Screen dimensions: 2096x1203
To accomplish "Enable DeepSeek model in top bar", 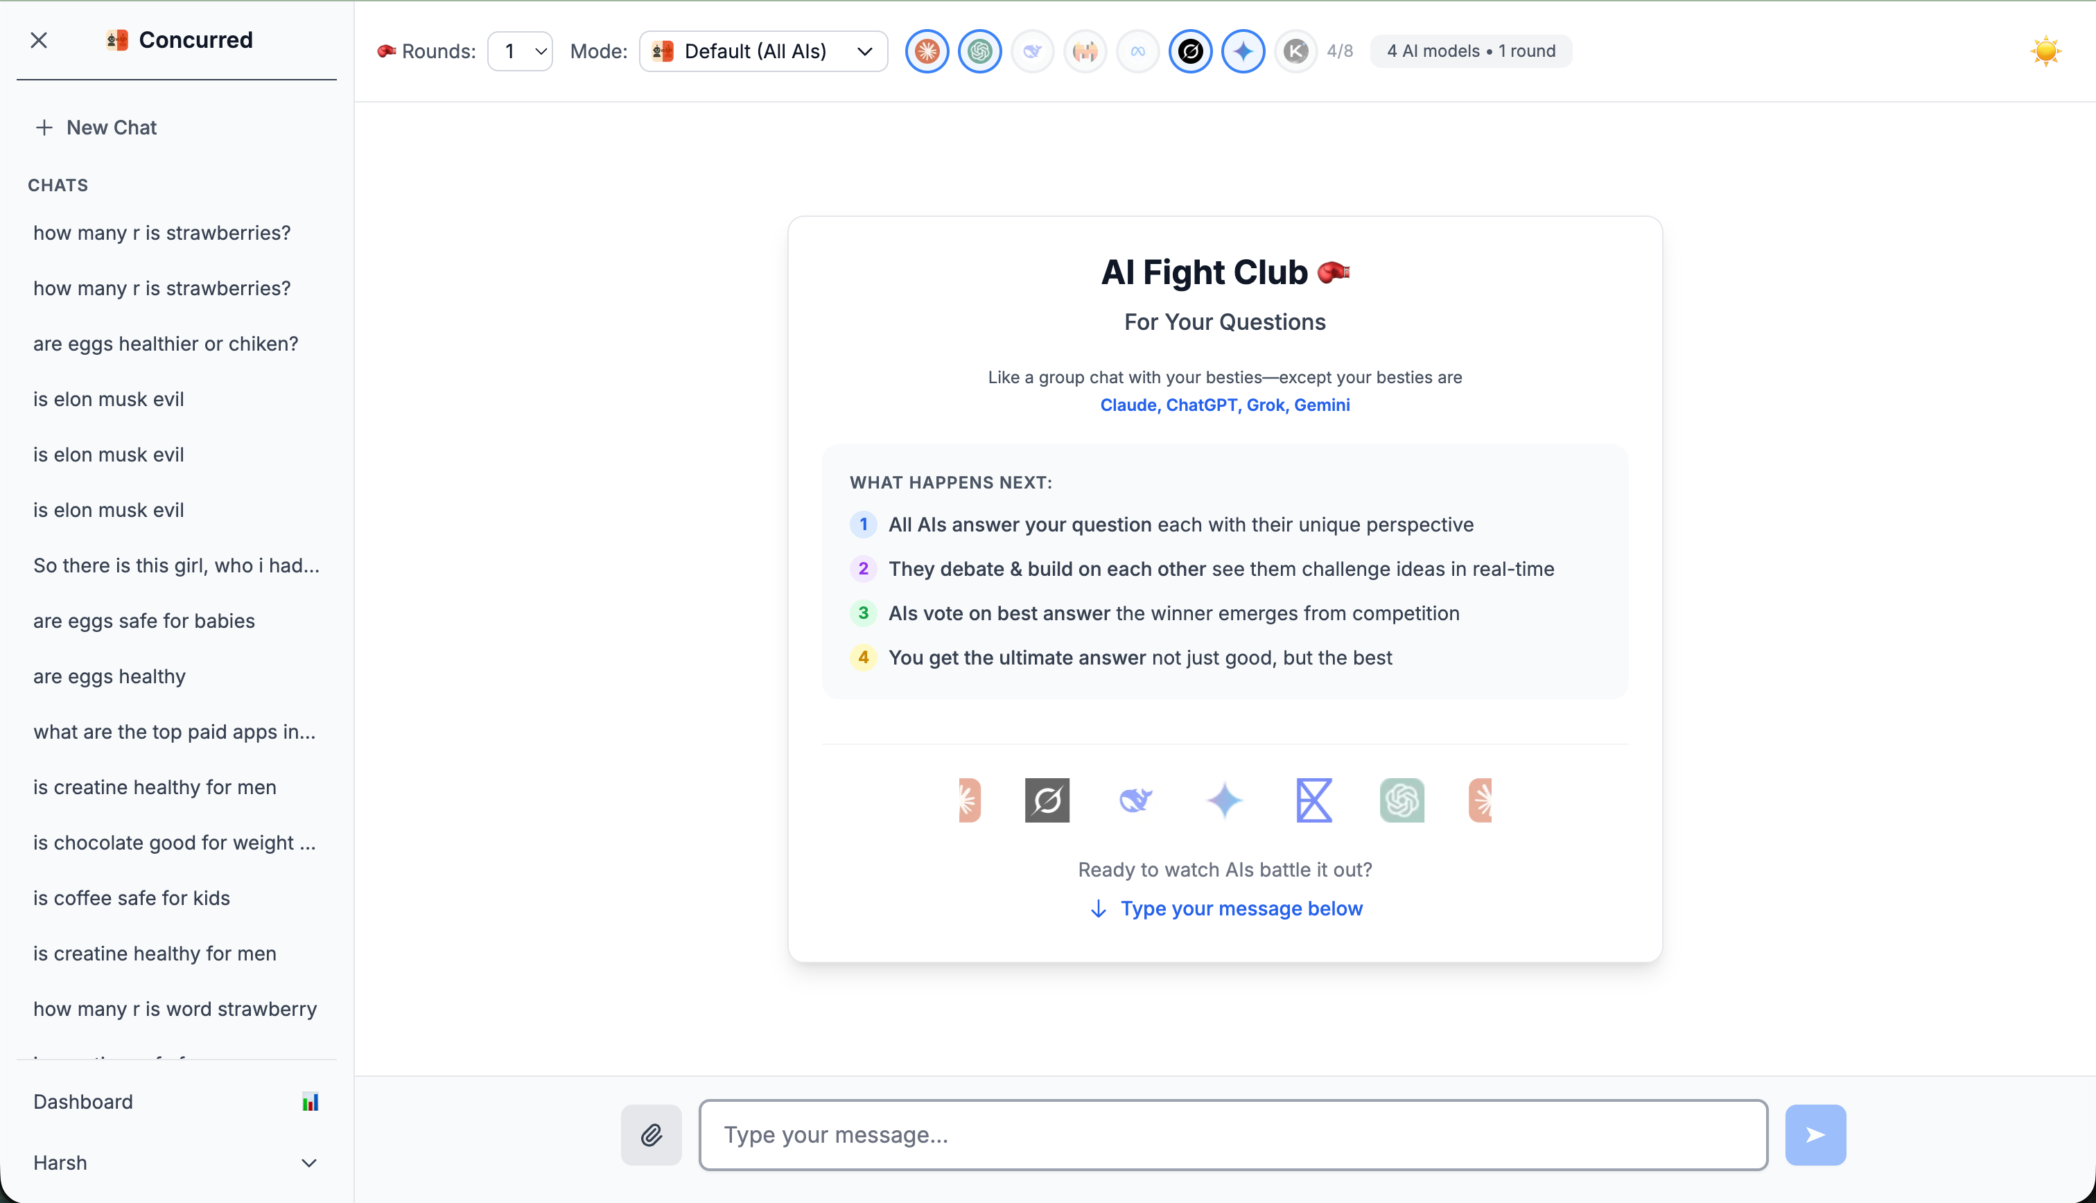I will 1032,51.
